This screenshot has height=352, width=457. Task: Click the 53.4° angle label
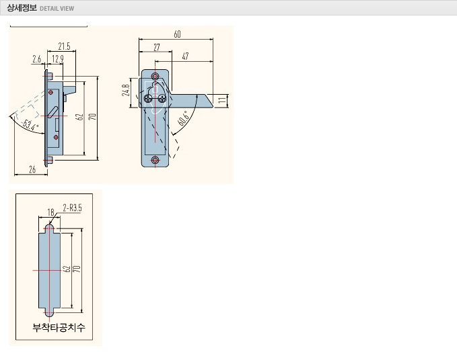[x=30, y=126]
